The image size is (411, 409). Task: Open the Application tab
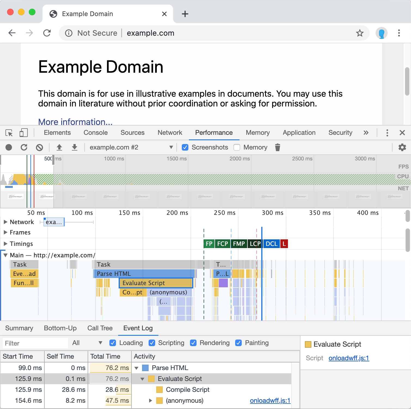(299, 133)
